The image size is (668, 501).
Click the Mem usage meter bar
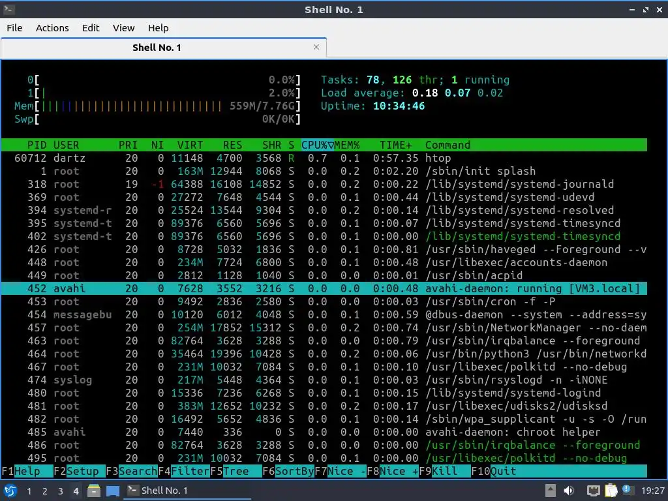click(157, 106)
